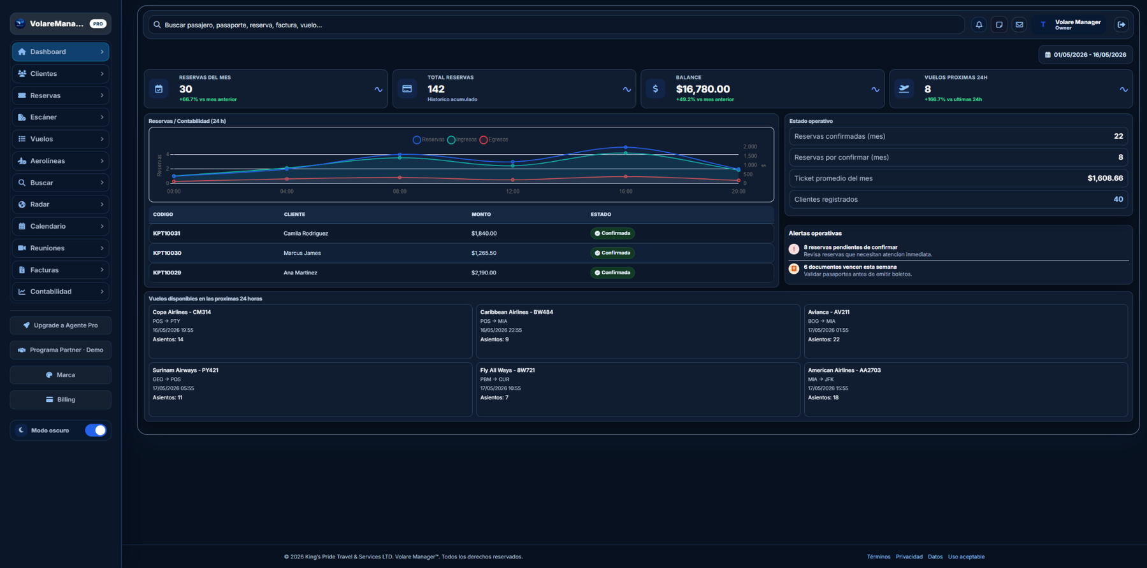
Task: Open the Billing button
Action: 61,400
